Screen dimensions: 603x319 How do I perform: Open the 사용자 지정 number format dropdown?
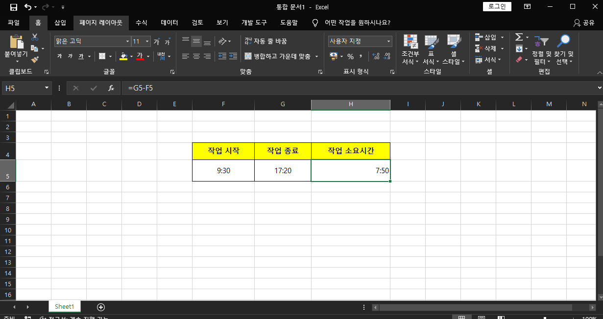(x=389, y=42)
